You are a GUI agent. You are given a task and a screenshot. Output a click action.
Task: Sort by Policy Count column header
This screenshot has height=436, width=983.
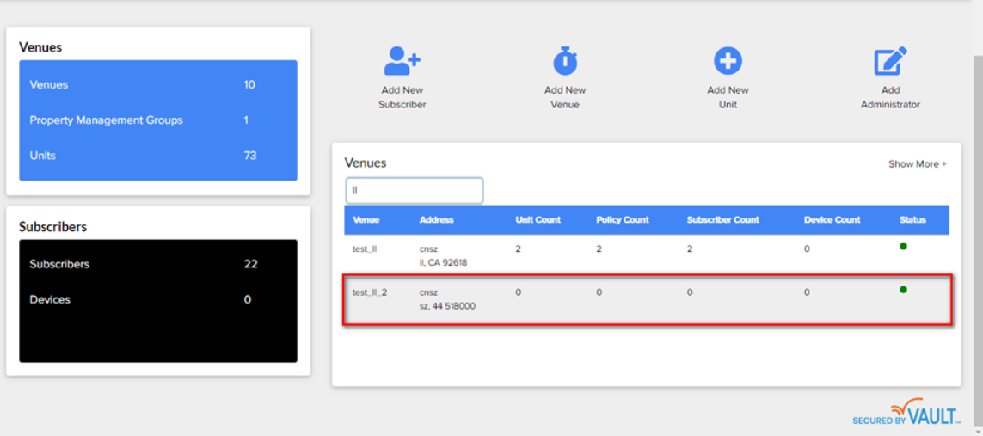pos(623,220)
